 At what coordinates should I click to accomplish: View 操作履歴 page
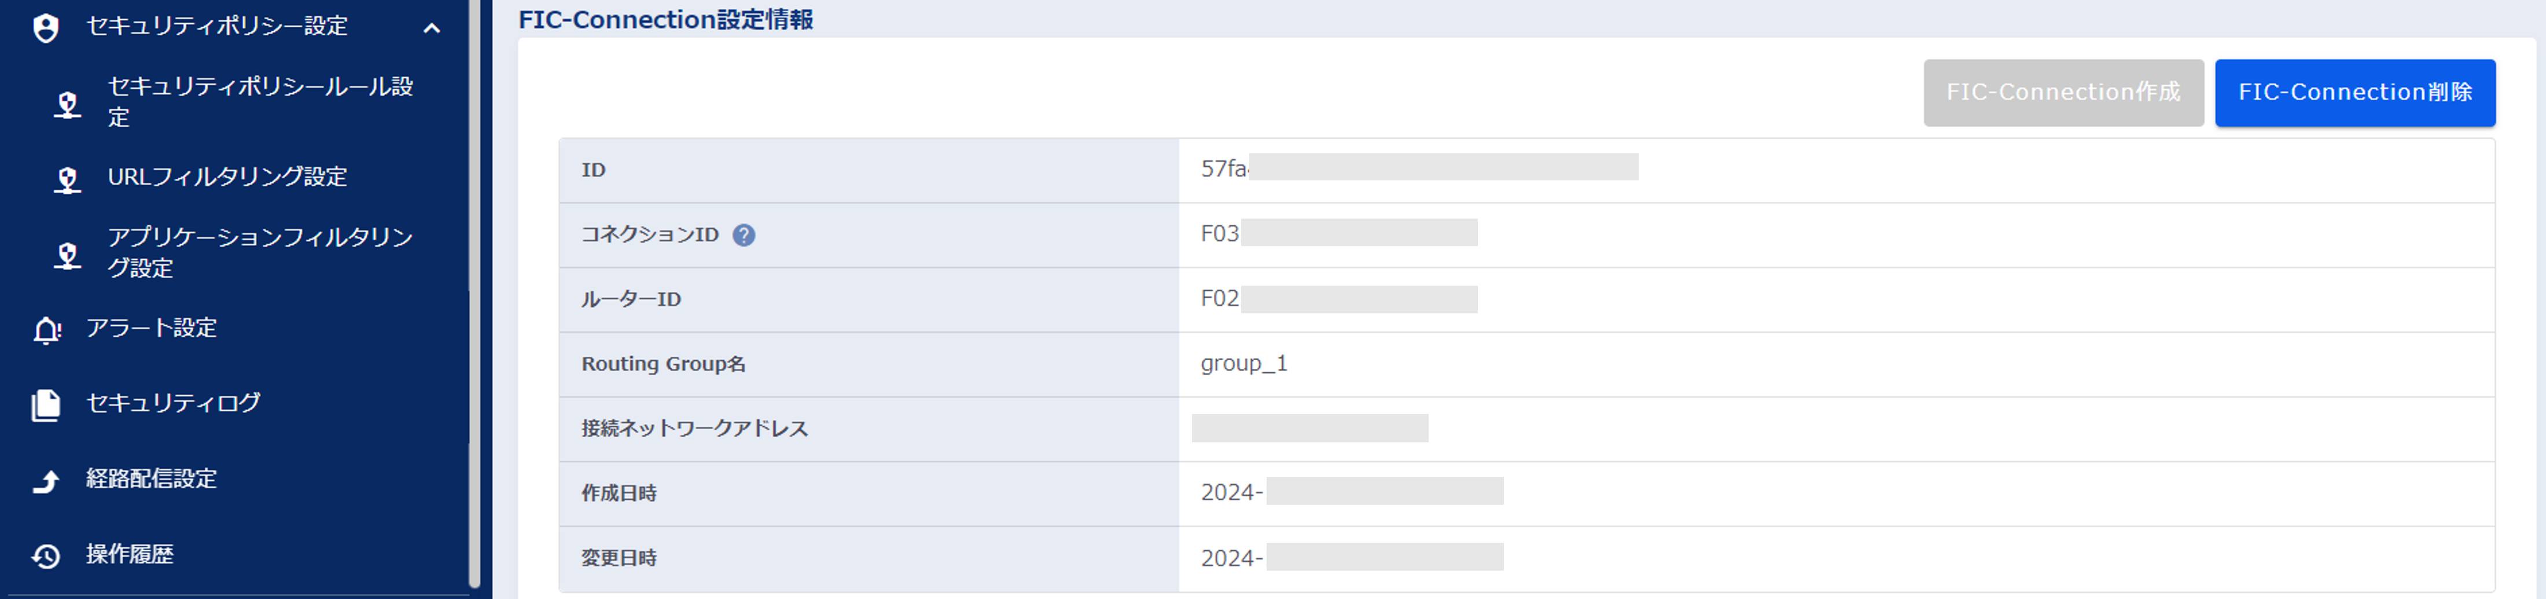click(x=130, y=554)
